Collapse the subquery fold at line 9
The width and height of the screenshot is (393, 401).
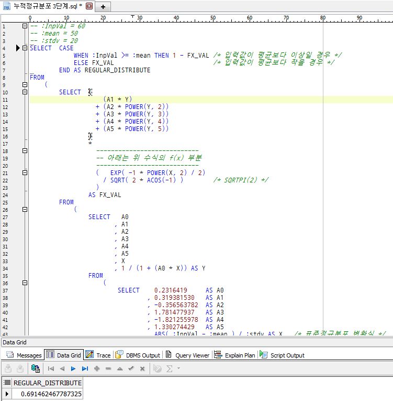click(25, 84)
